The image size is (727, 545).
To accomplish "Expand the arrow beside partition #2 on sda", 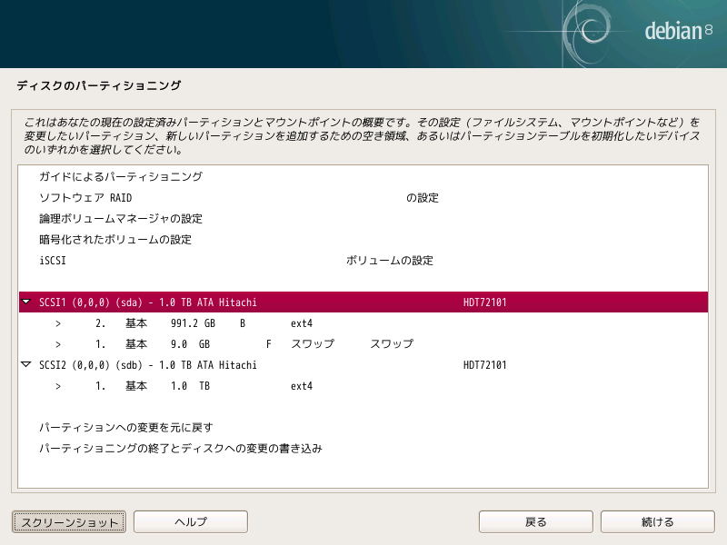I will click(58, 323).
